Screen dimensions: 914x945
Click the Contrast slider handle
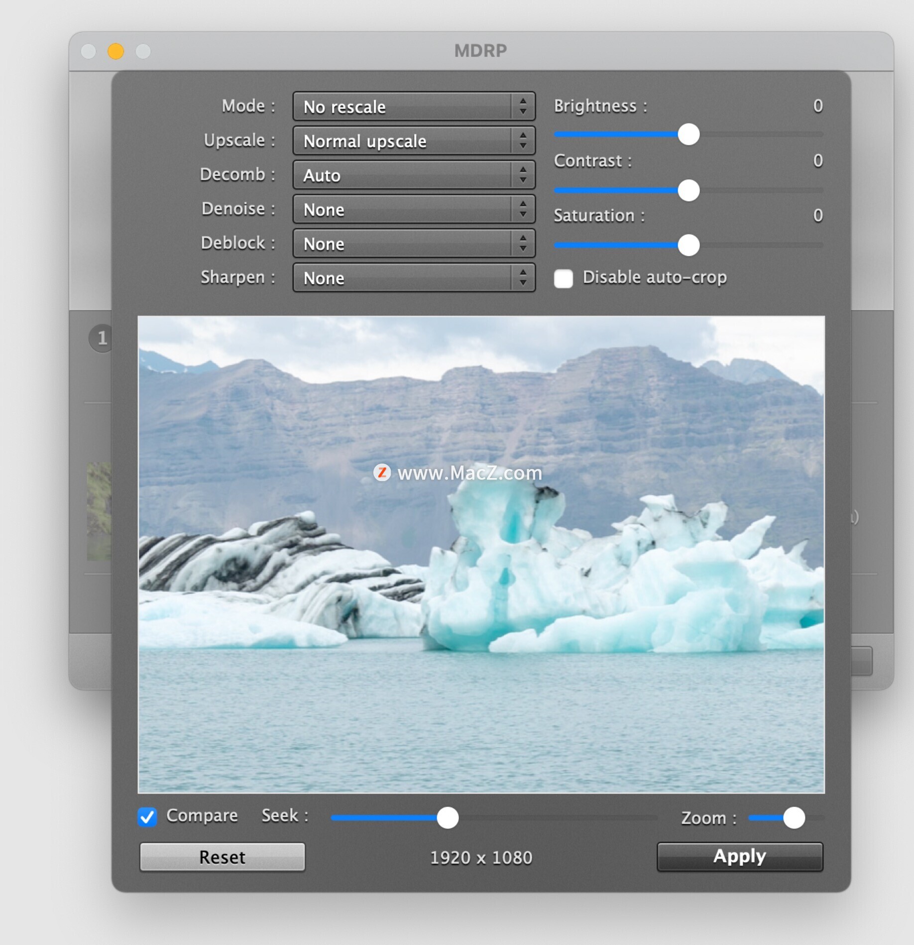688,190
